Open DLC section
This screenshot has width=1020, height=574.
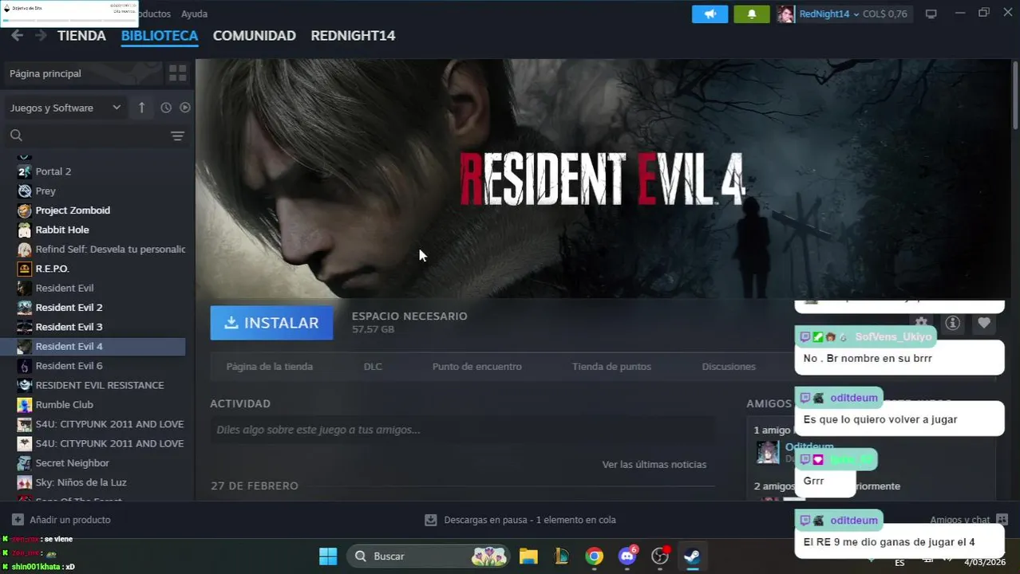373,367
